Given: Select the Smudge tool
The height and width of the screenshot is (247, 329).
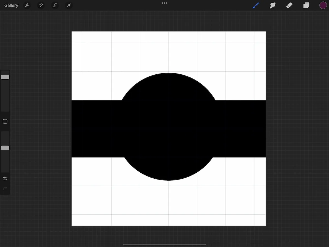Looking at the screenshot, I should pos(273,5).
